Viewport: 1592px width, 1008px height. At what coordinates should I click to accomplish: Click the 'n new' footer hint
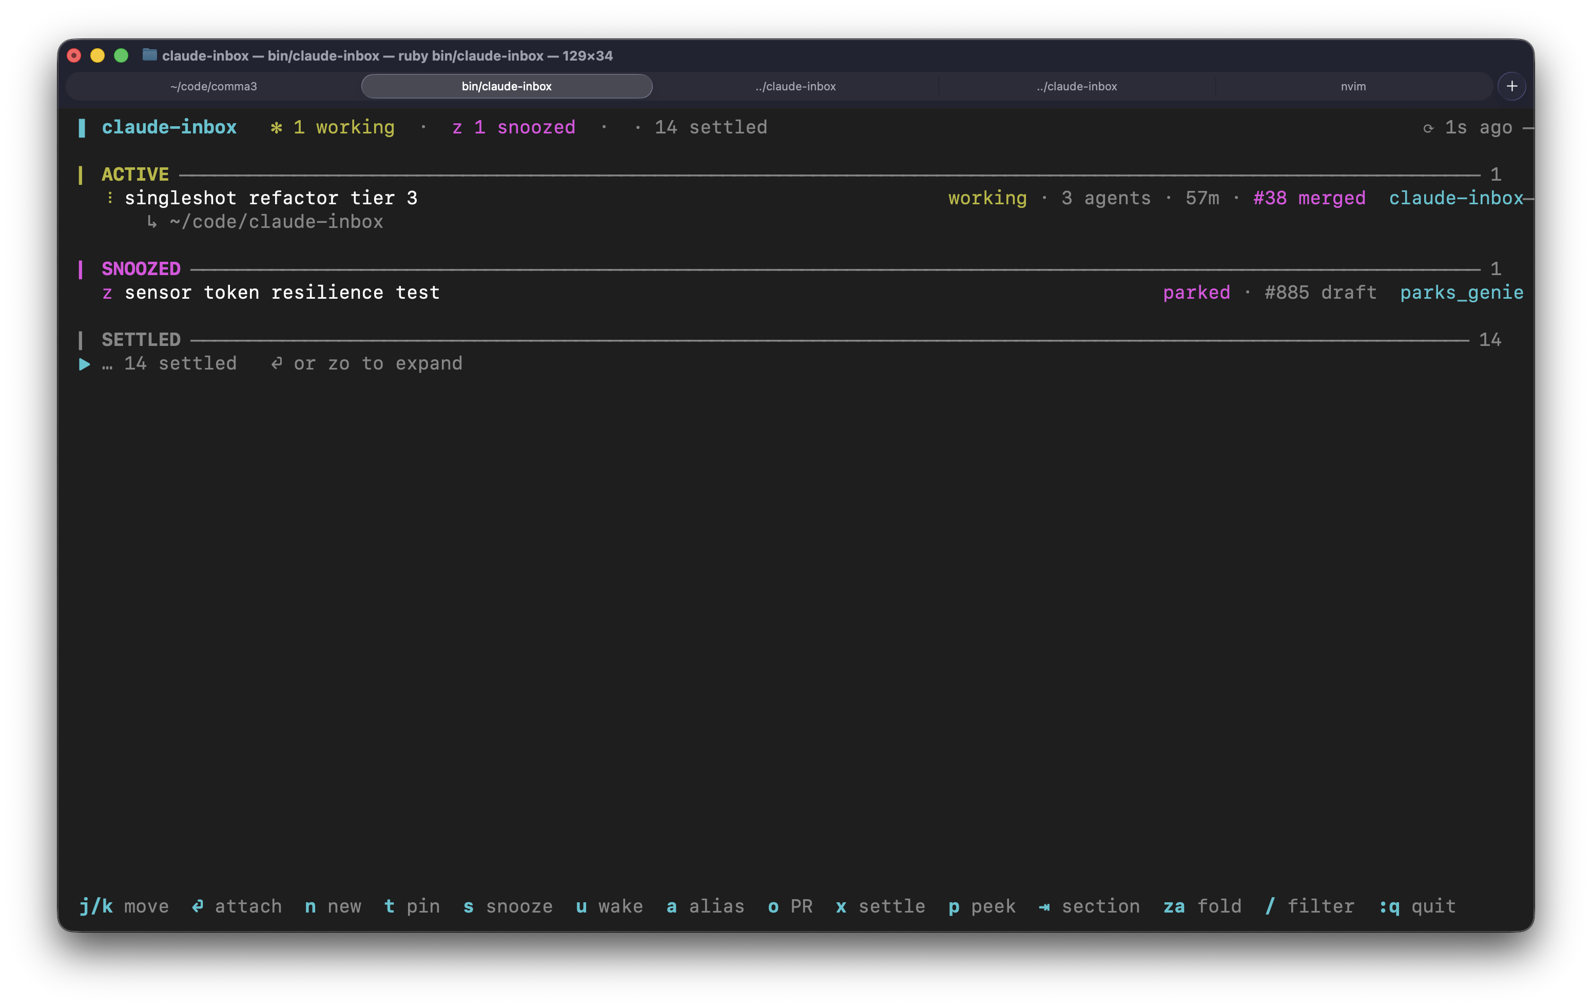coord(333,907)
